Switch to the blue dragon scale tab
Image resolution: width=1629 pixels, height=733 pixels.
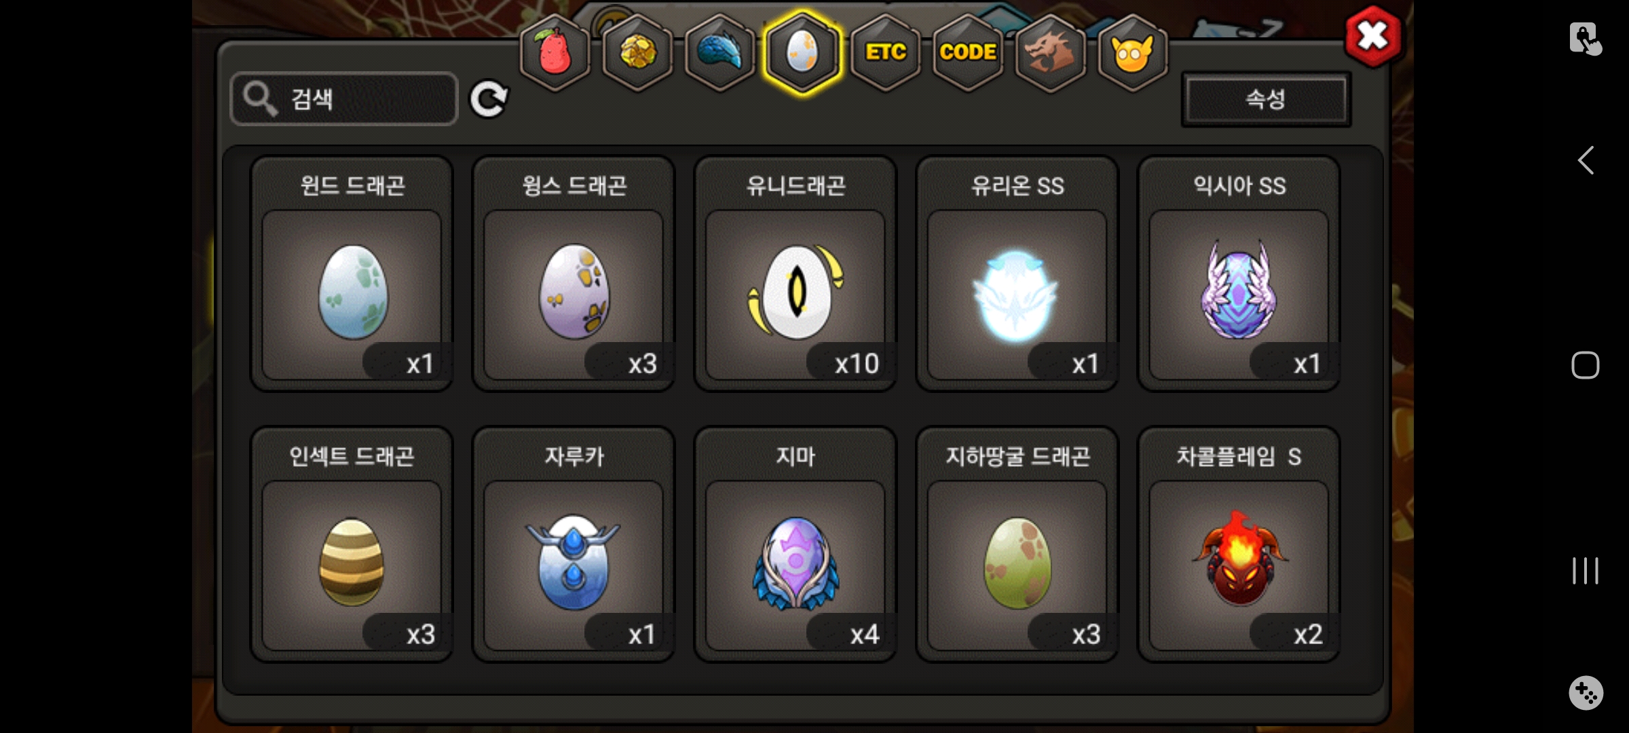(x=720, y=52)
